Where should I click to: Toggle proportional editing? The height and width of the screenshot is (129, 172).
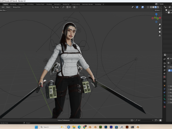click(74, 7)
